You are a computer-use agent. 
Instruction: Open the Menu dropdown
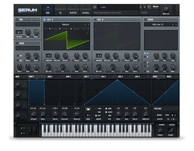tap(156, 7)
